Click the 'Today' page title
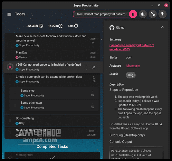 point(20,14)
